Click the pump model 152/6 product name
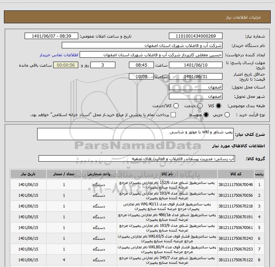 167,185
